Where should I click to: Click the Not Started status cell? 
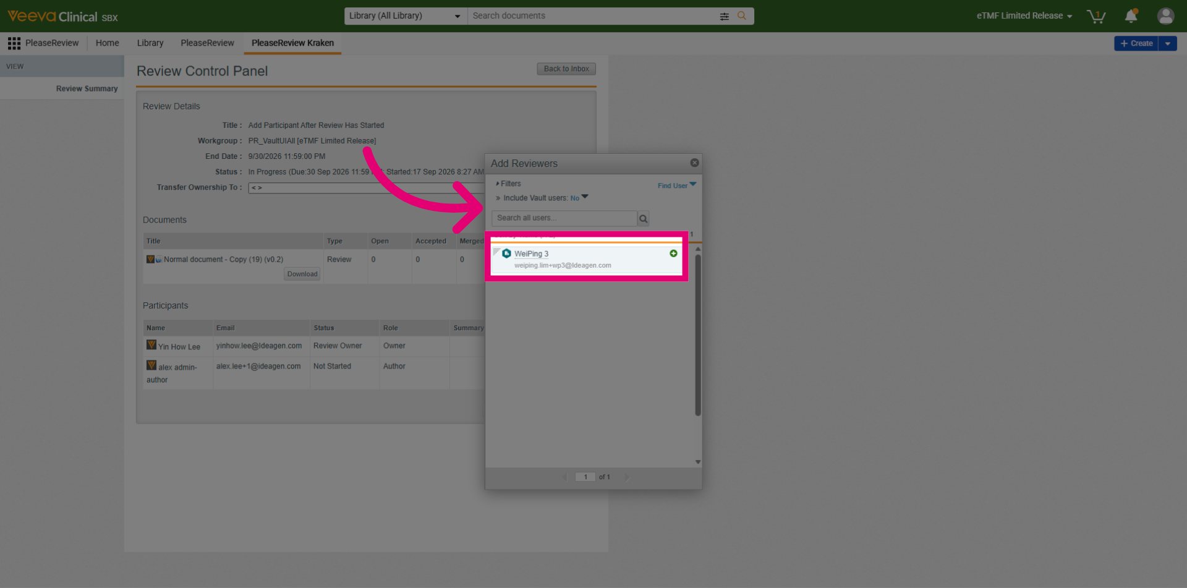point(332,367)
